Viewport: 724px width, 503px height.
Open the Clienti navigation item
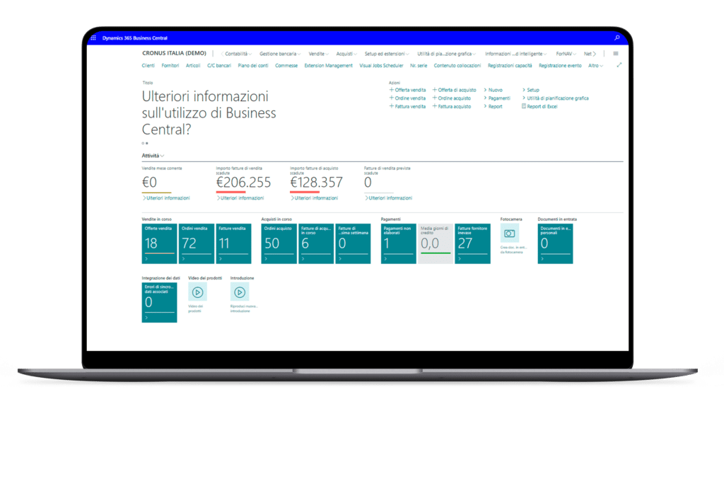tap(148, 66)
